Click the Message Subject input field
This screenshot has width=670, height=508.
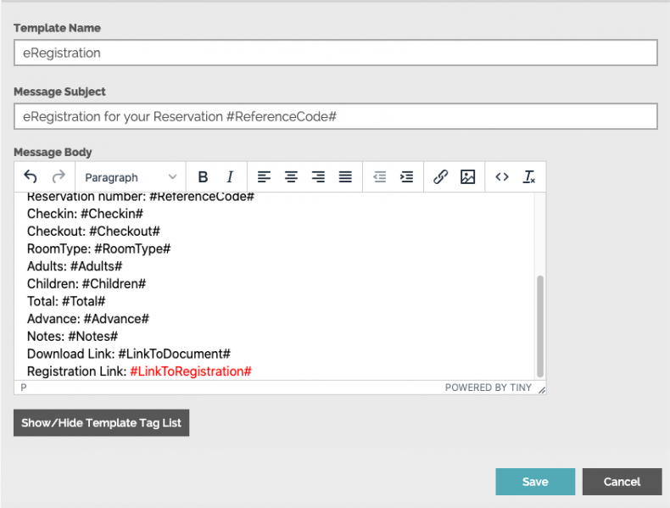(x=336, y=116)
